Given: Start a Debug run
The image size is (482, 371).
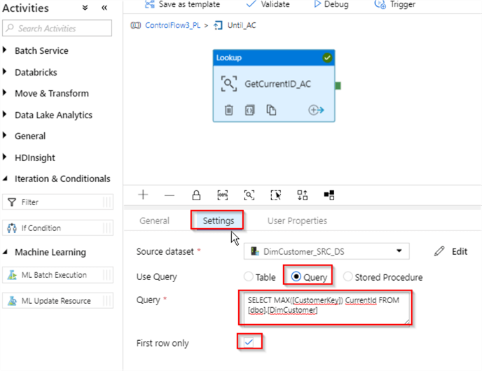Looking at the screenshot, I should tap(331, 4).
